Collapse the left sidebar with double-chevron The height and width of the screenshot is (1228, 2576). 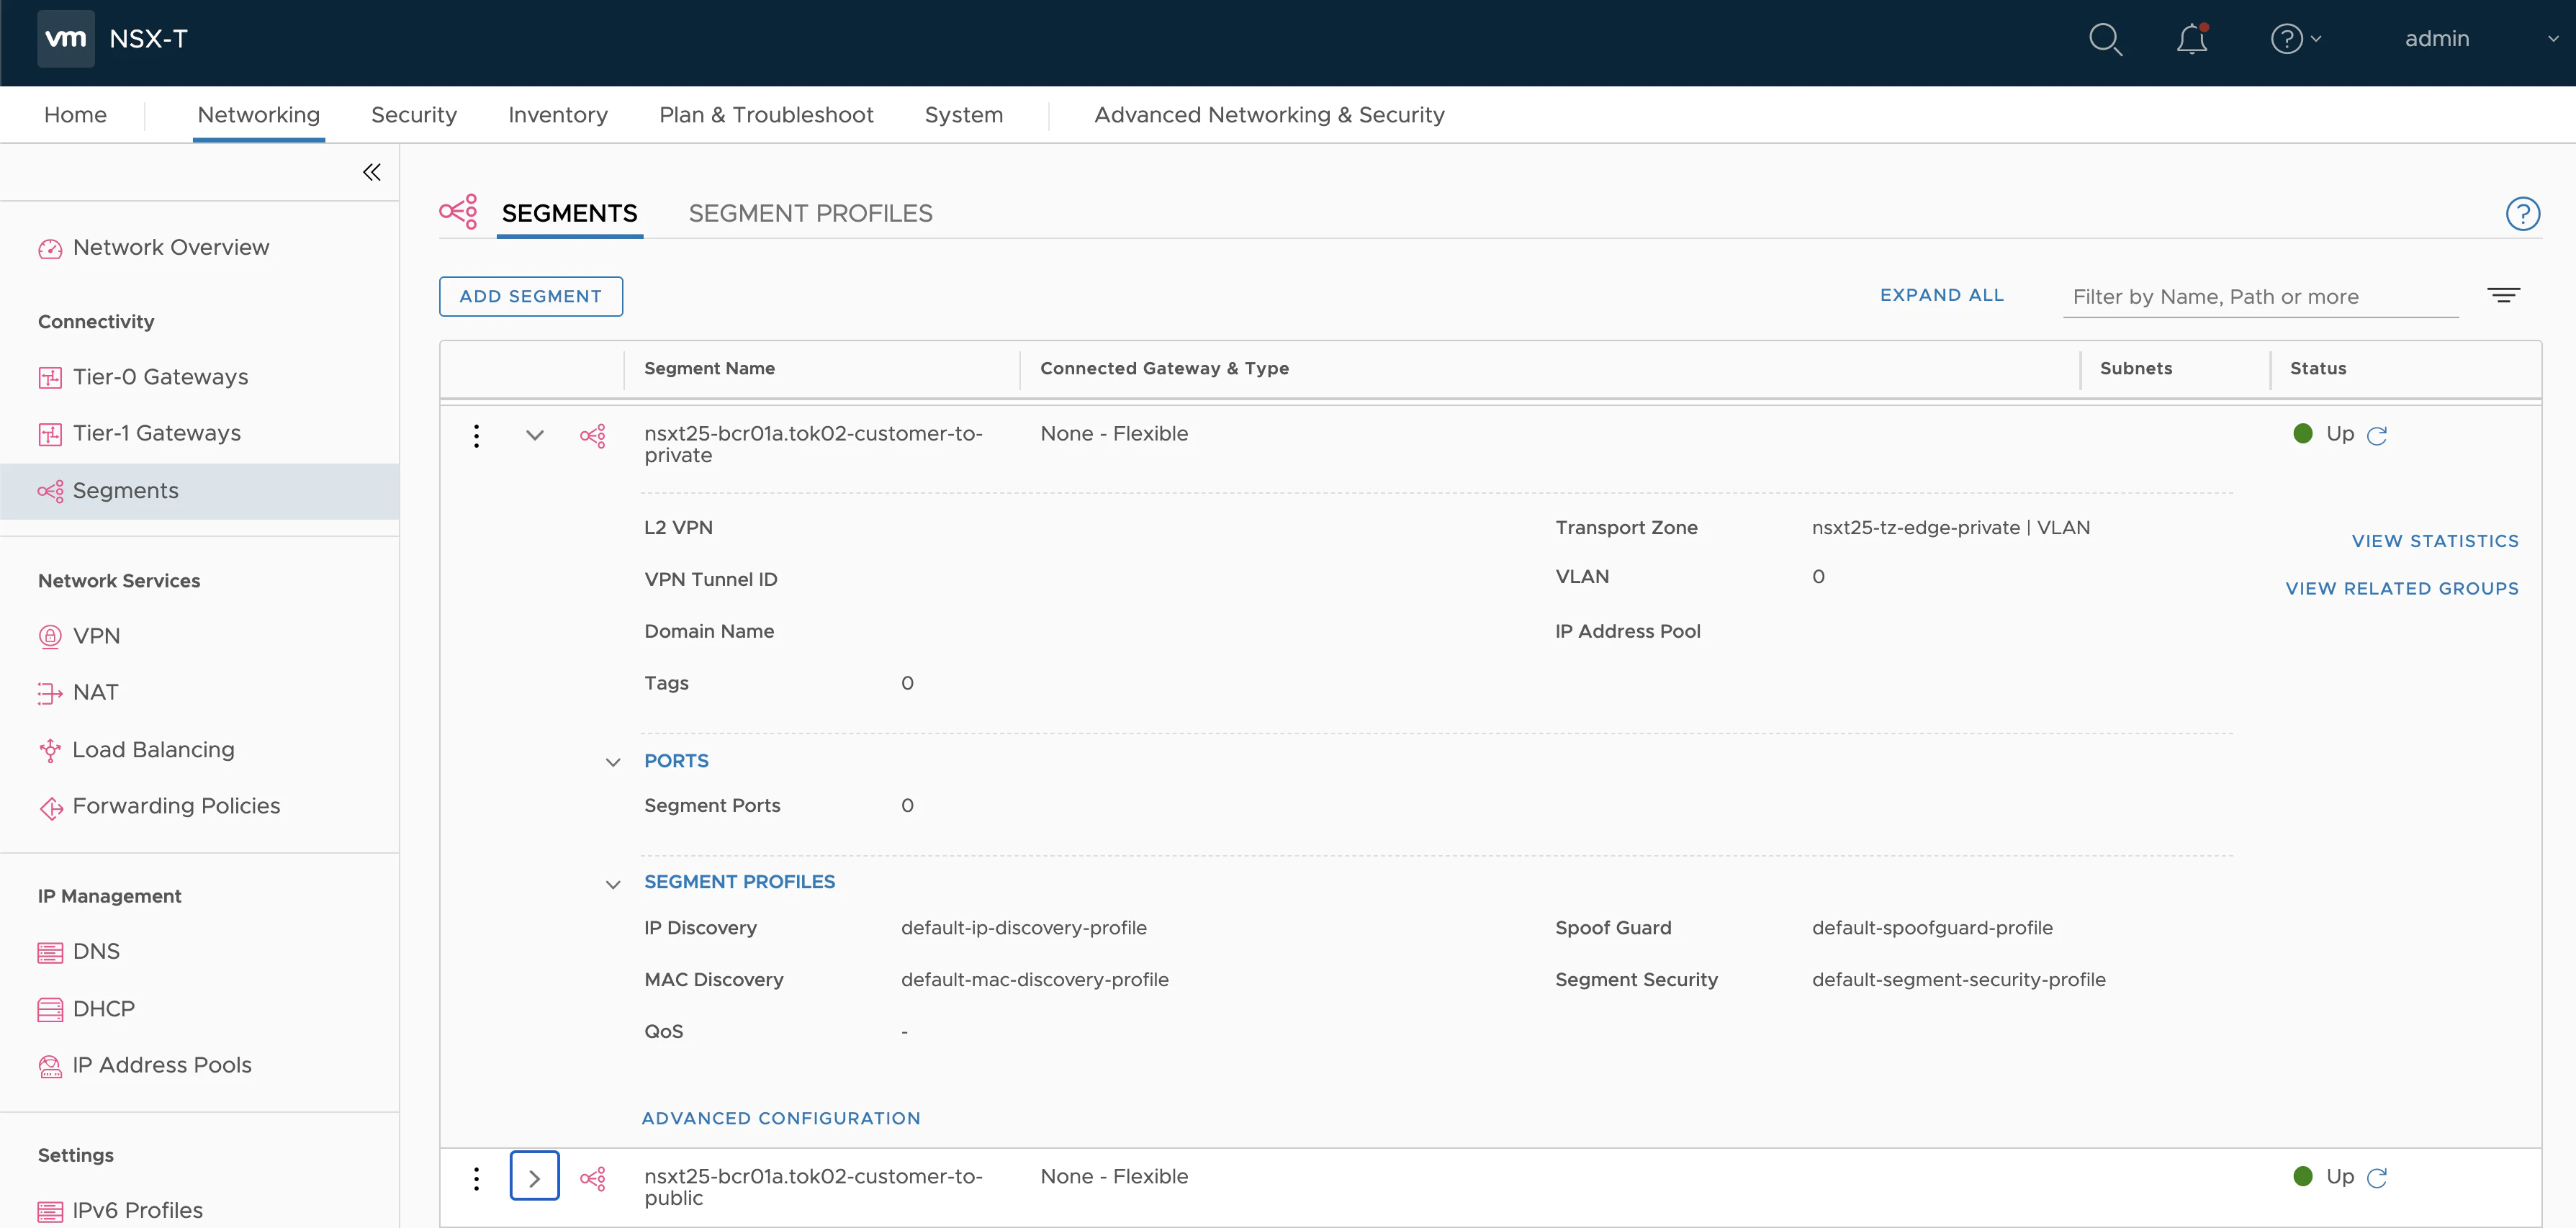click(371, 172)
